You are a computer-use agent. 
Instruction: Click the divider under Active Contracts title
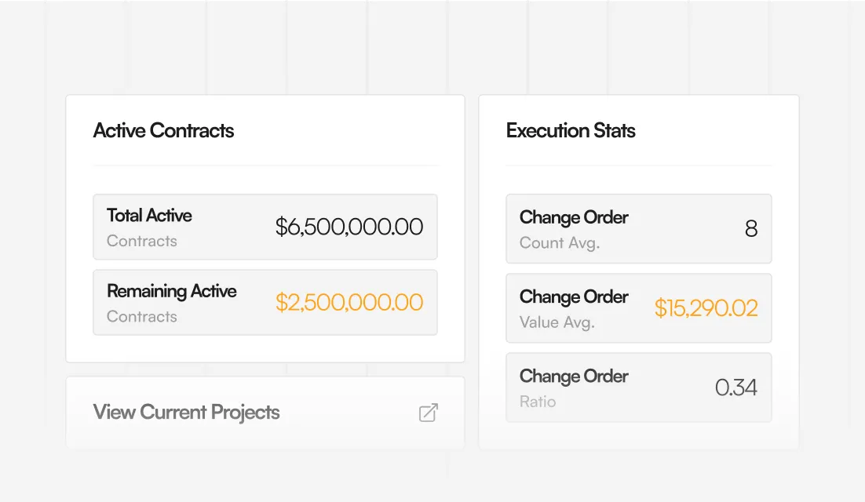click(x=265, y=165)
